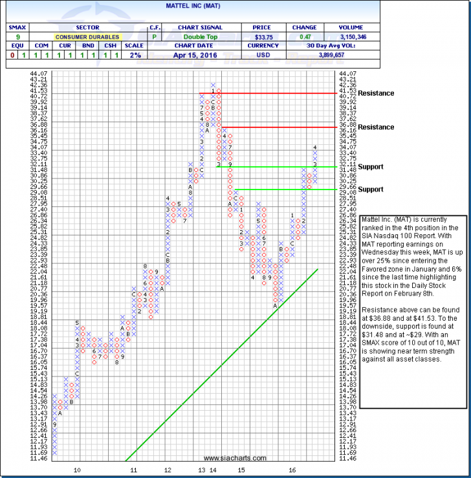Click the year 16 label on x-axis

pos(292,470)
